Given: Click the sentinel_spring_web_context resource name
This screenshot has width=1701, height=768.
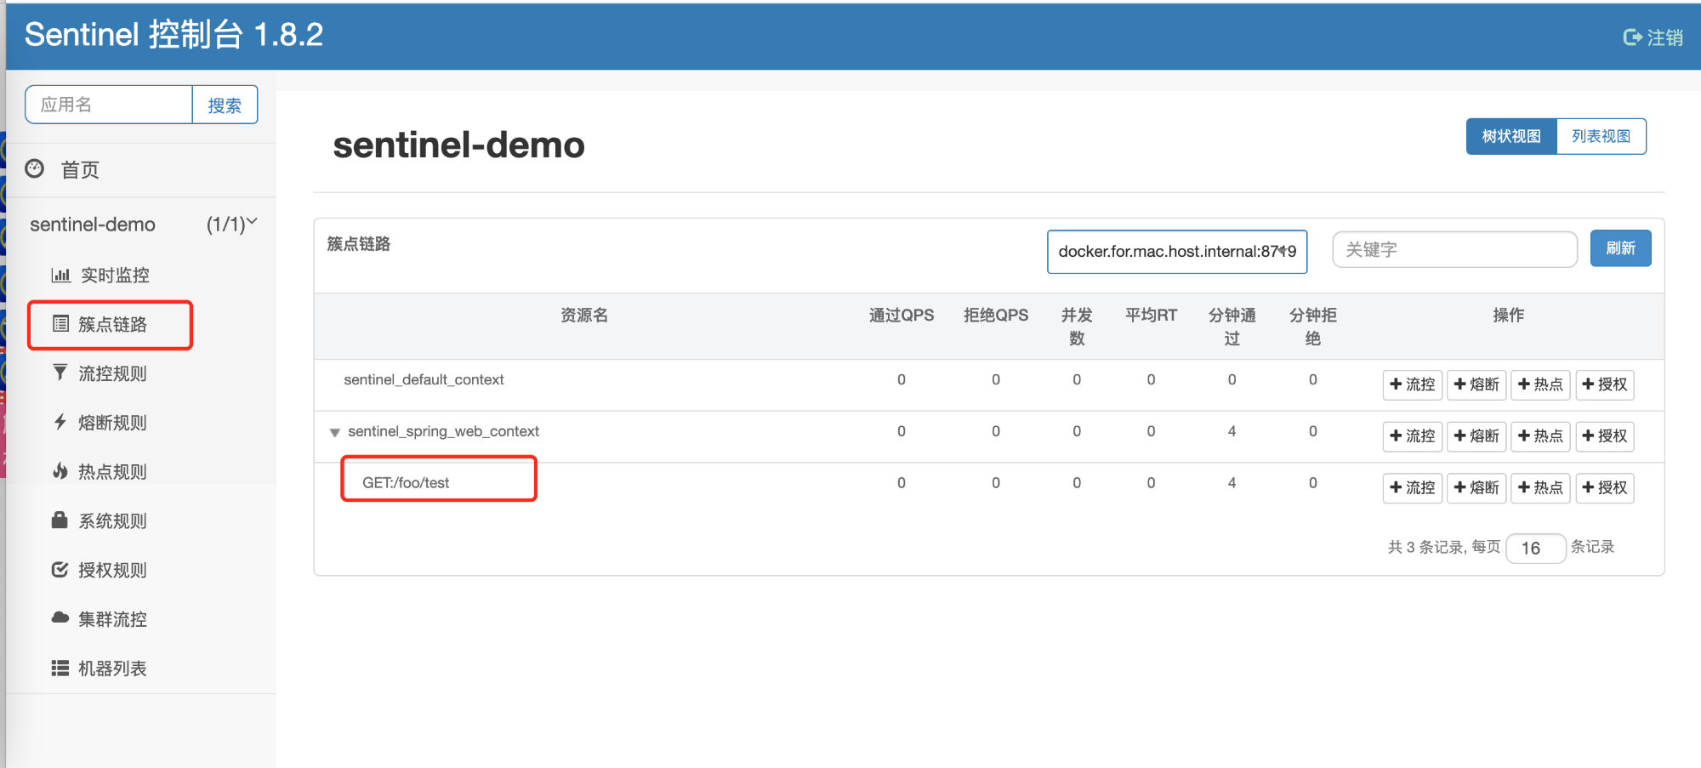Looking at the screenshot, I should coord(443,431).
